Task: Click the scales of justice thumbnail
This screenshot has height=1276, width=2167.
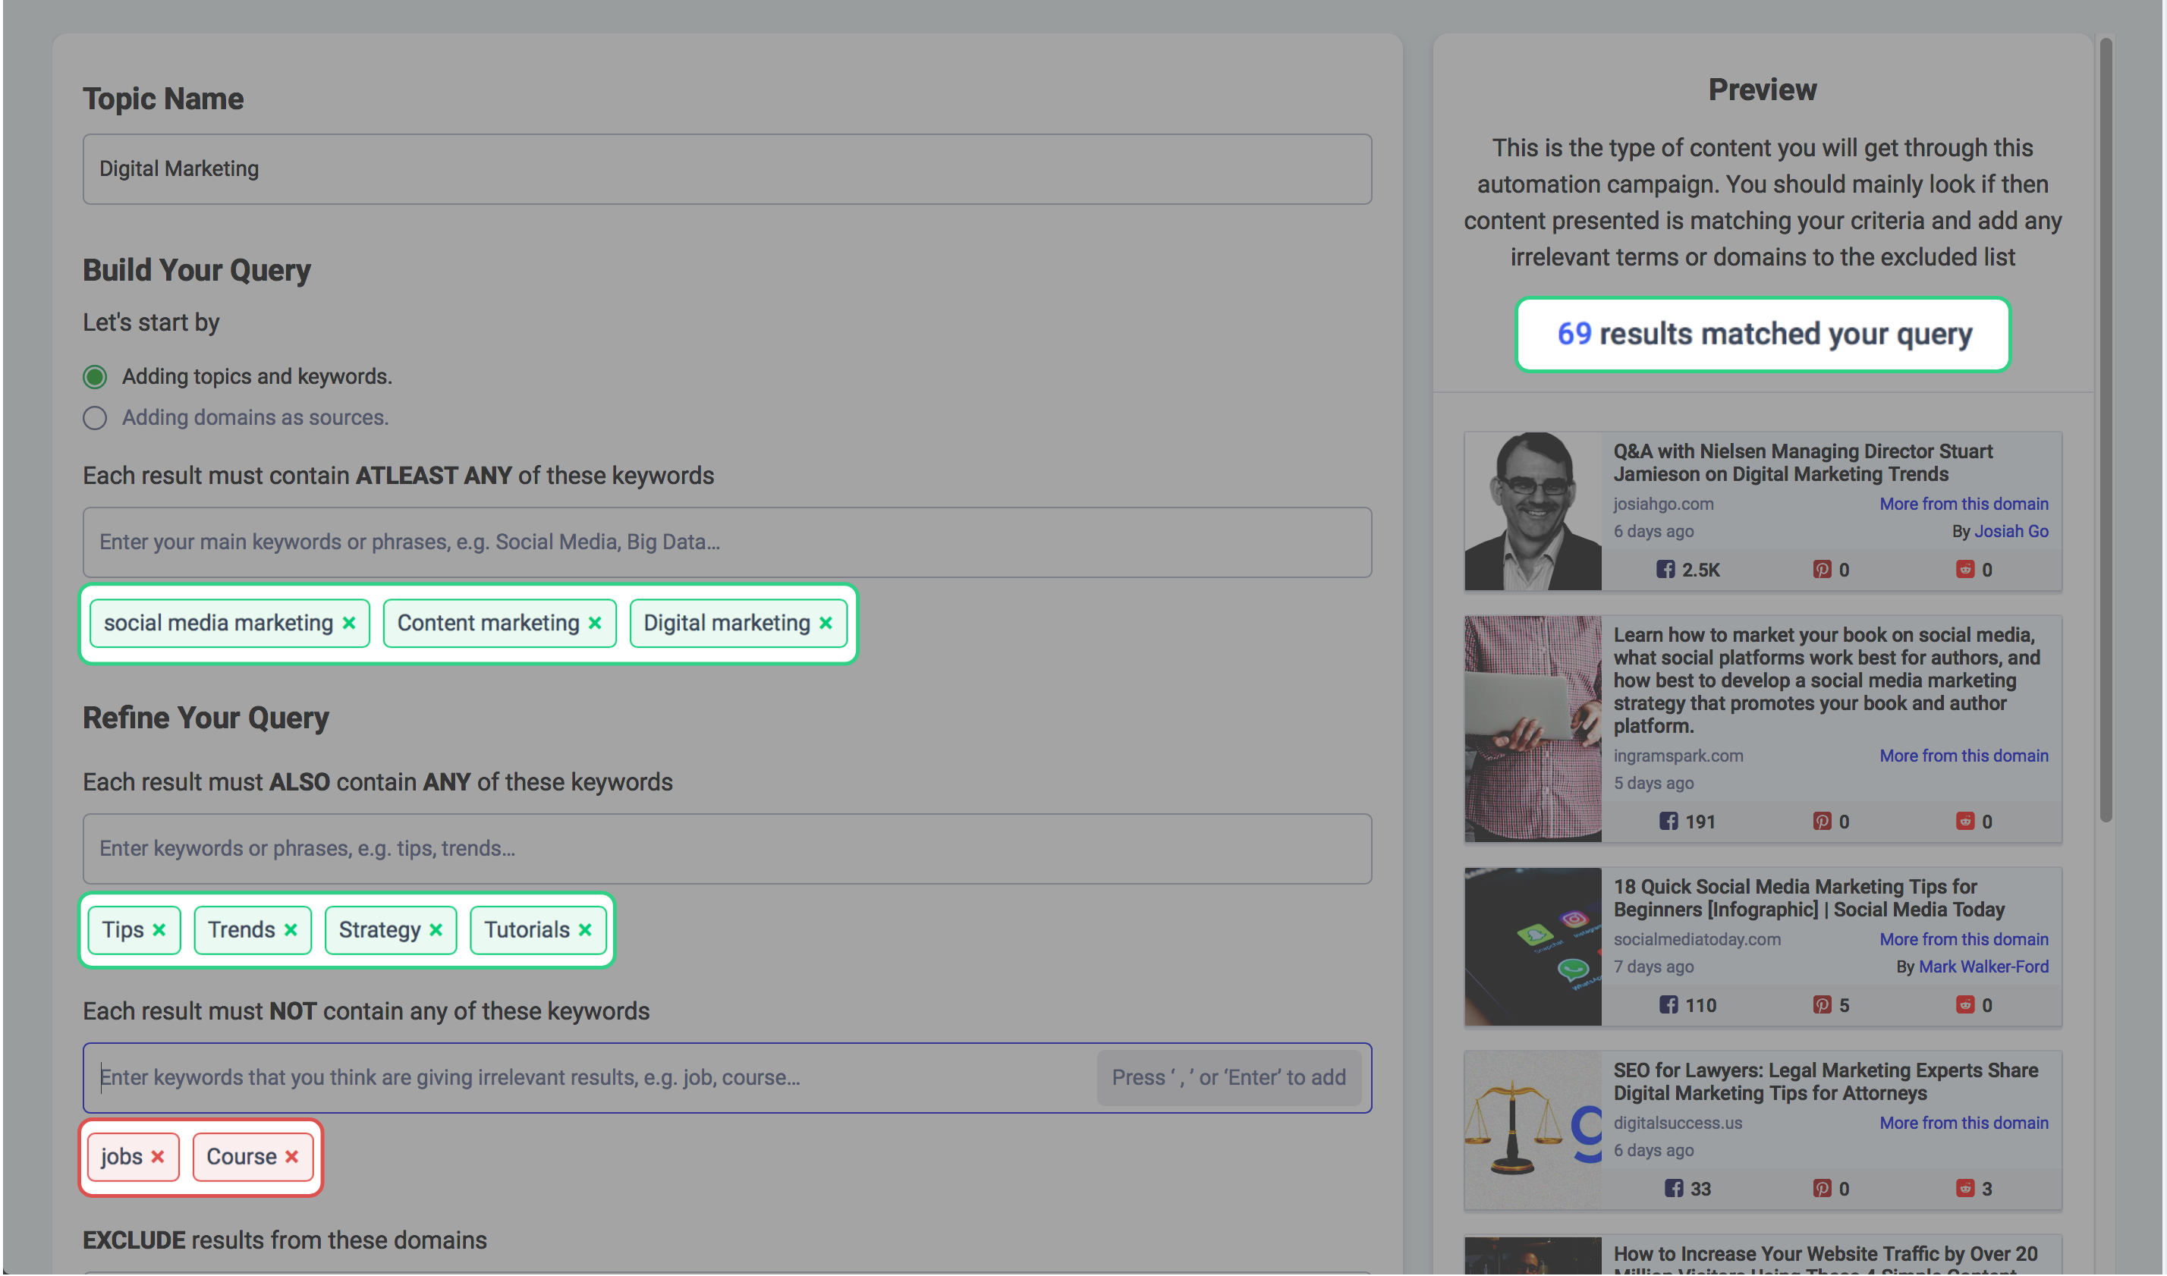Action: (1533, 1130)
